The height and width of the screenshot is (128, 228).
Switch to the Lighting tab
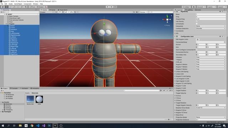189,10
